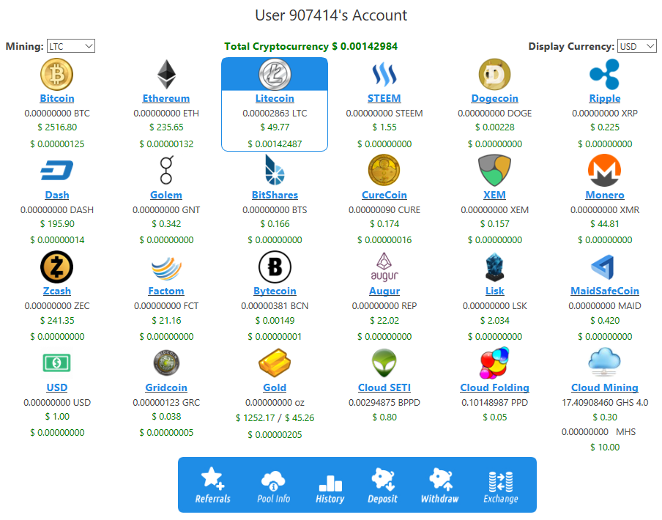Image resolution: width=662 pixels, height=520 pixels.
Task: Open Pool Info
Action: pos(274,486)
